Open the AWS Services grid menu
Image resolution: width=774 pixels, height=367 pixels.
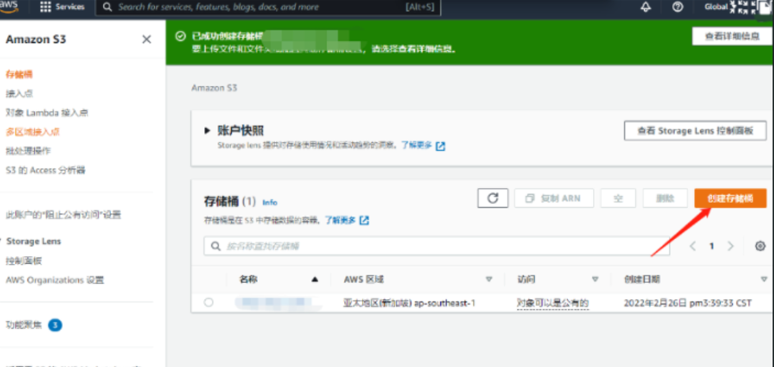point(62,7)
